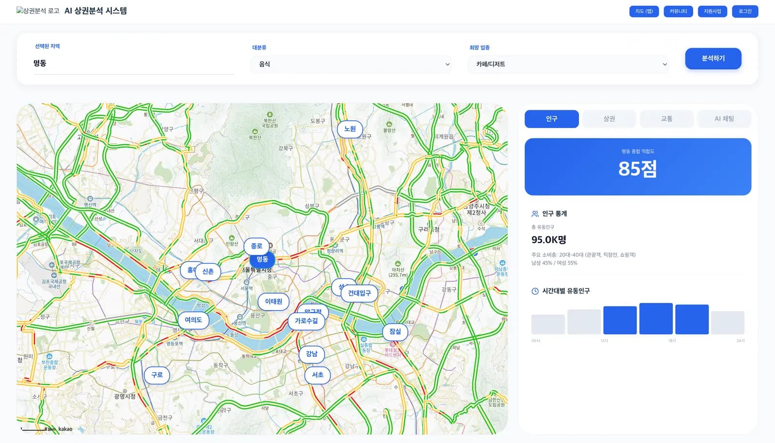Click the 95.0K명 total population value
Image resolution: width=775 pixels, height=443 pixels.
(x=549, y=239)
